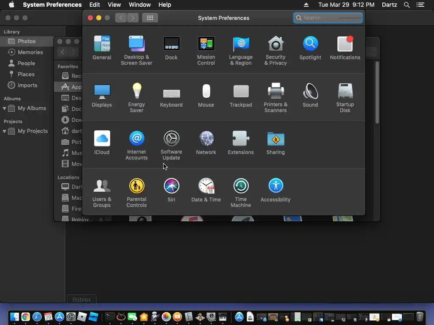Collapse My Projects in Photos sidebar
The width and height of the screenshot is (434, 325).
4,131
